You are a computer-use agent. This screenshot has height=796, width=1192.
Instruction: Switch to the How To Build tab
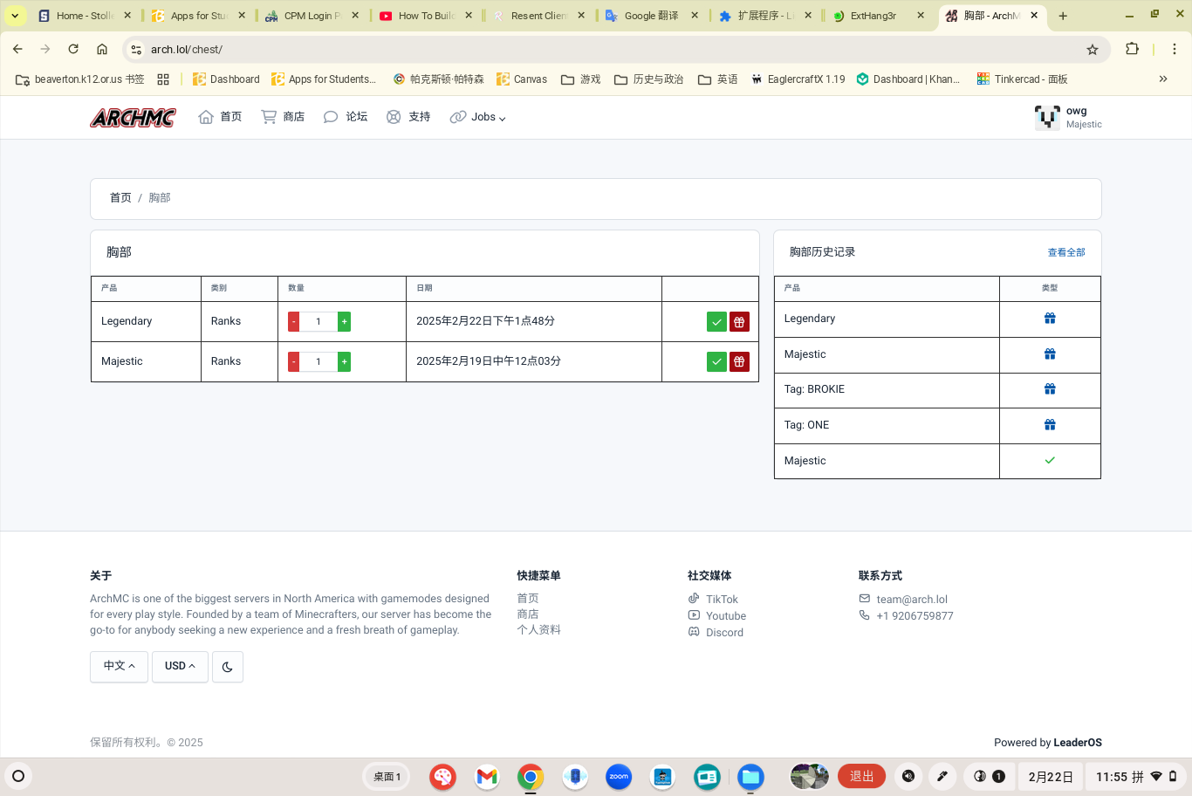[x=425, y=16]
